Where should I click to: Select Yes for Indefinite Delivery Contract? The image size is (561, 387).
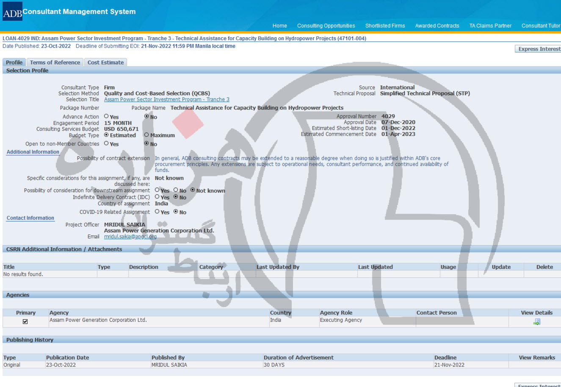point(157,197)
